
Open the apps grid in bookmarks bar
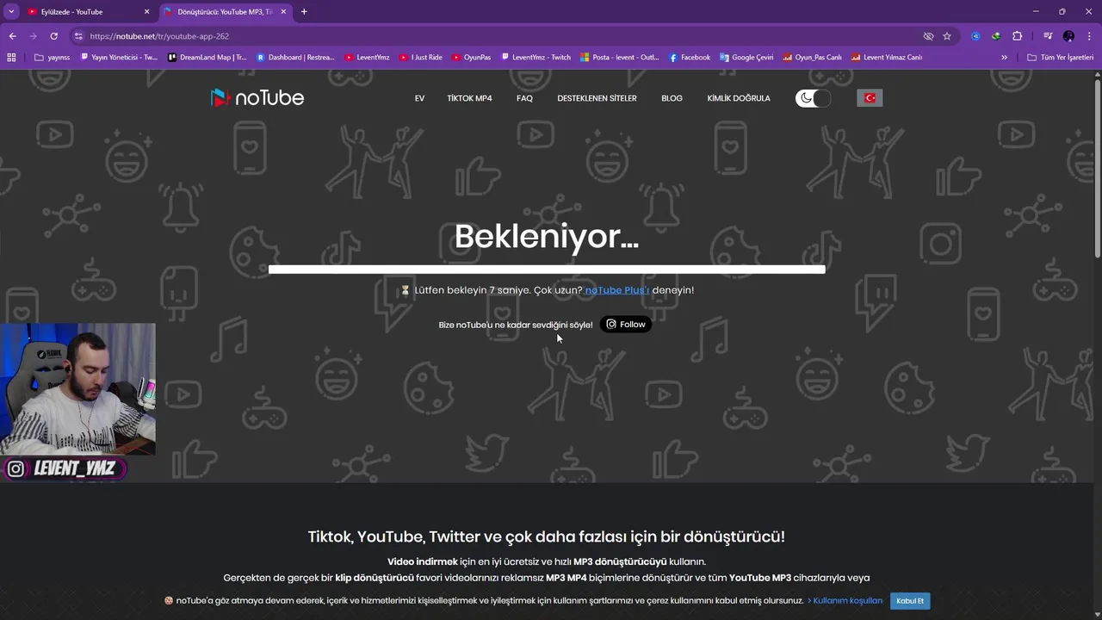11,58
